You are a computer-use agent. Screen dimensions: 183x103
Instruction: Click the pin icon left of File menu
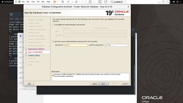click(x=16, y=2)
